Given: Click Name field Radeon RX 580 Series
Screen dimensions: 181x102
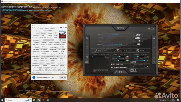Looking at the screenshot, I should (49, 31).
